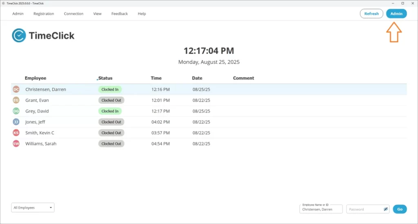Open the Registration menu
The image size is (418, 224).
[x=44, y=14]
